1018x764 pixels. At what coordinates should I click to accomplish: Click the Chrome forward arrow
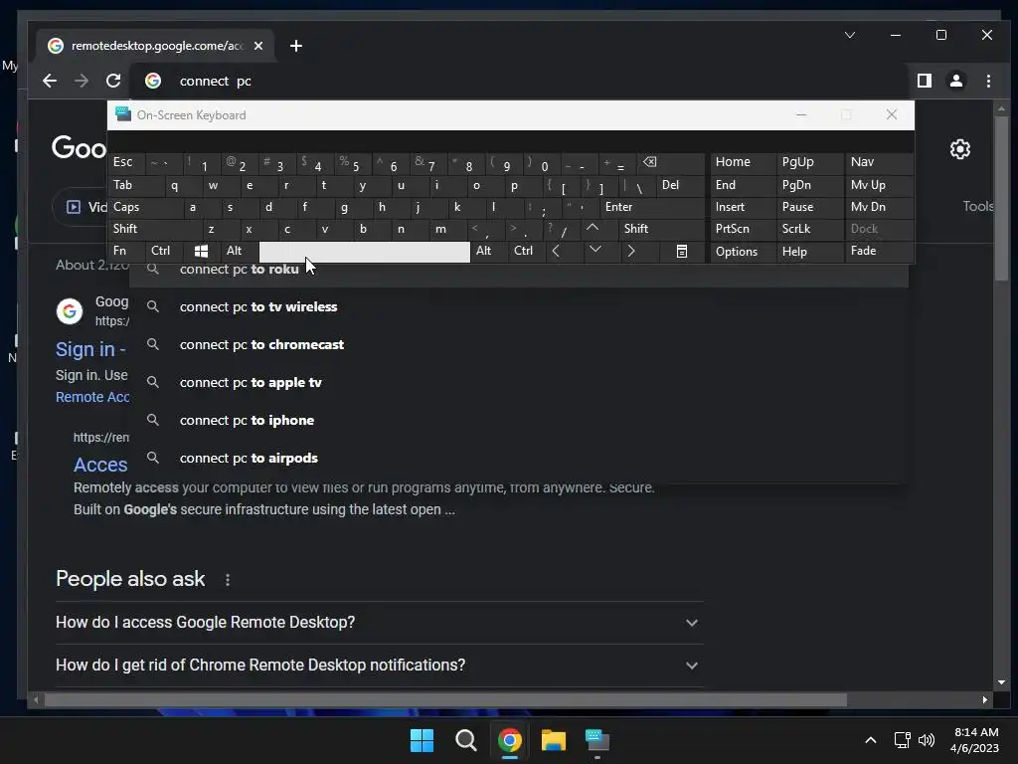tap(82, 81)
